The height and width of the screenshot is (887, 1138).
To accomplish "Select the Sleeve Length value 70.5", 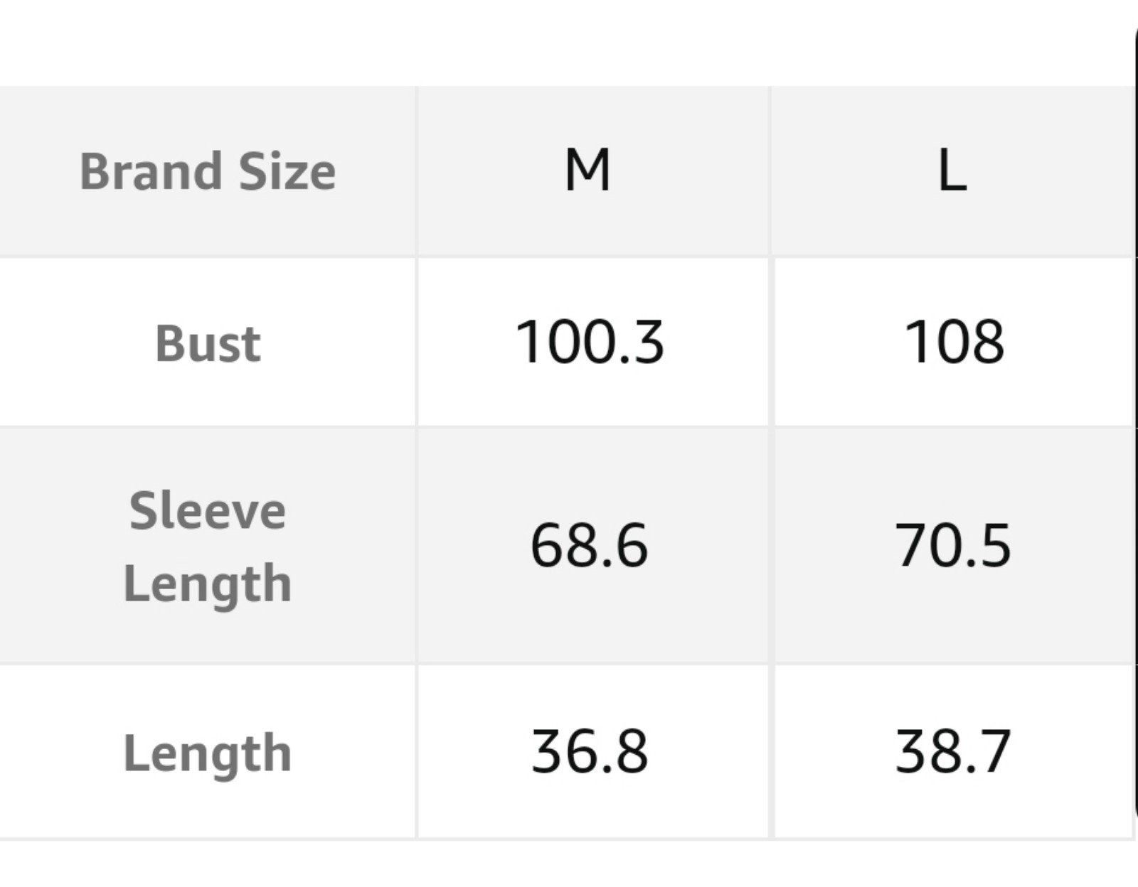I will point(953,546).
